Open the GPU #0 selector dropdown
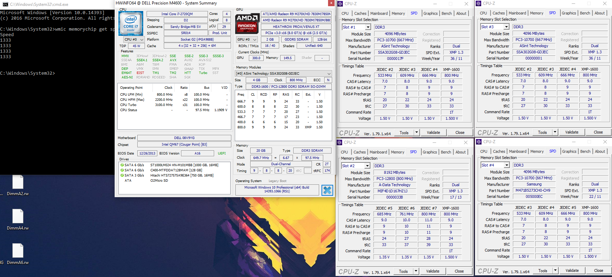Viewport: 612px width, 277px height. 246,40
